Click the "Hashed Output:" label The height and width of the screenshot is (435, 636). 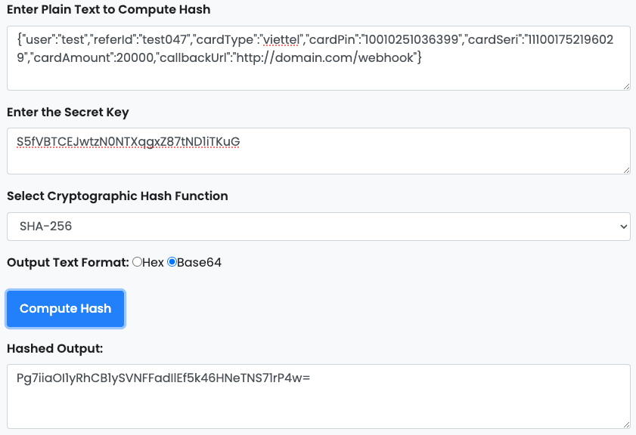(x=54, y=347)
